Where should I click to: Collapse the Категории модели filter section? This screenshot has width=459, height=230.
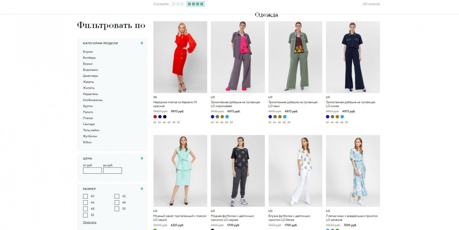click(142, 43)
